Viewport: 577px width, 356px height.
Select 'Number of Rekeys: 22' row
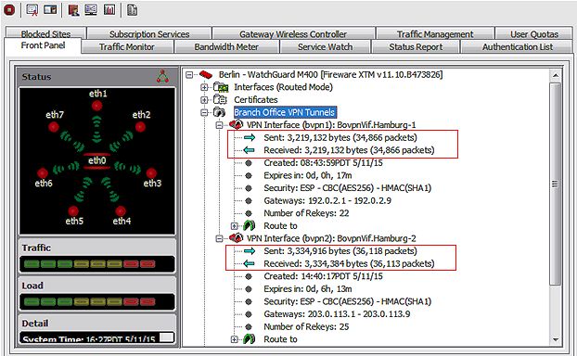click(306, 213)
